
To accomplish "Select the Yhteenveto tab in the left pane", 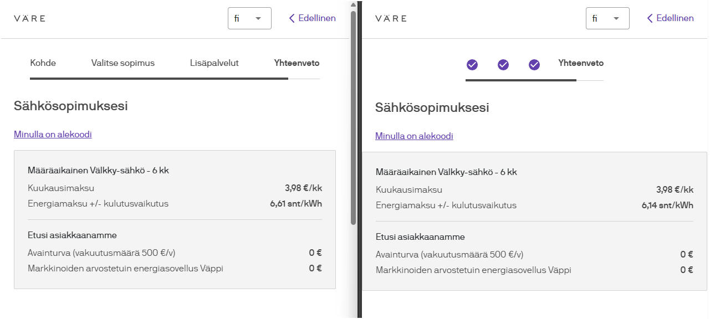I will click(297, 63).
